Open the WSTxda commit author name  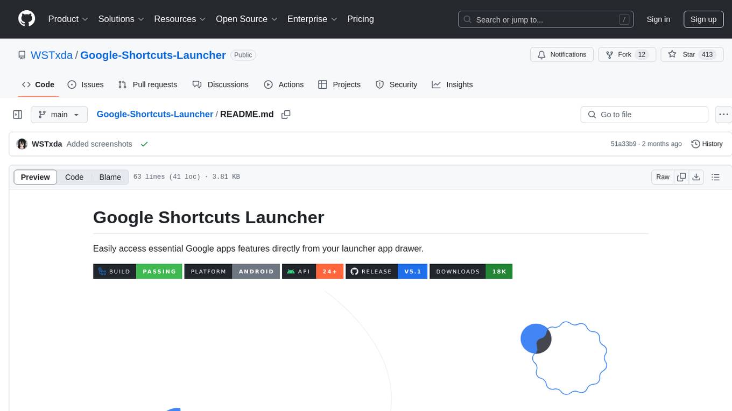[47, 144]
